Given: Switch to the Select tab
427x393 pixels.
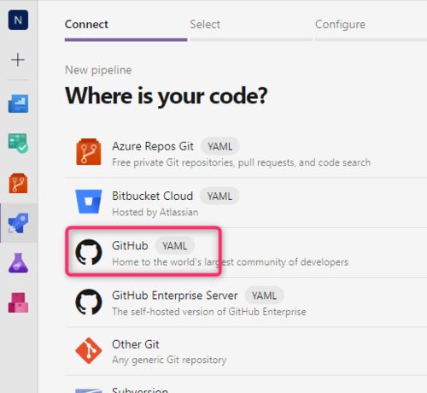Looking at the screenshot, I should pyautogui.click(x=205, y=25).
